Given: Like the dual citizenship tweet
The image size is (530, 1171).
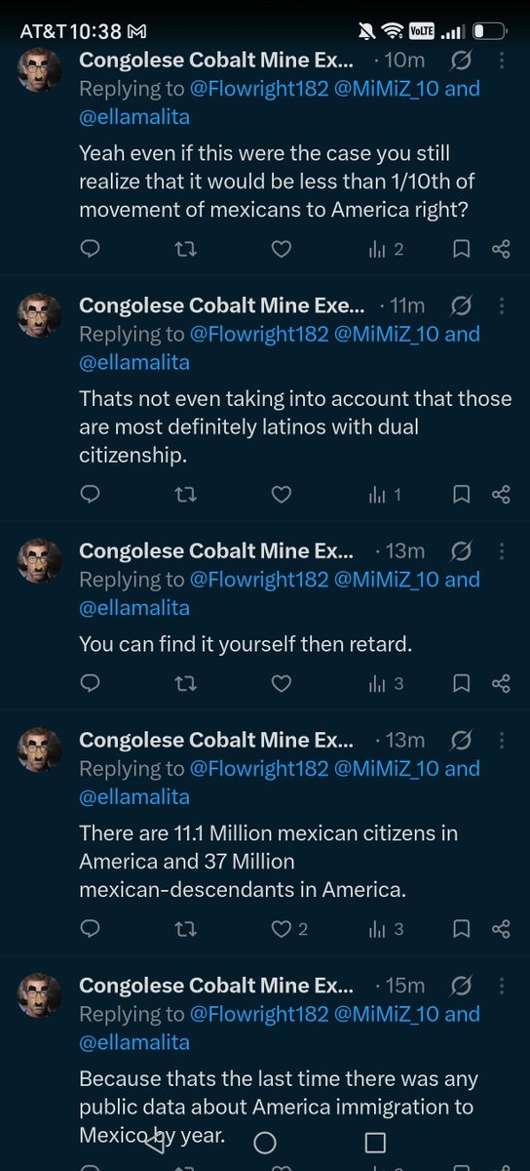Looking at the screenshot, I should 281,495.
